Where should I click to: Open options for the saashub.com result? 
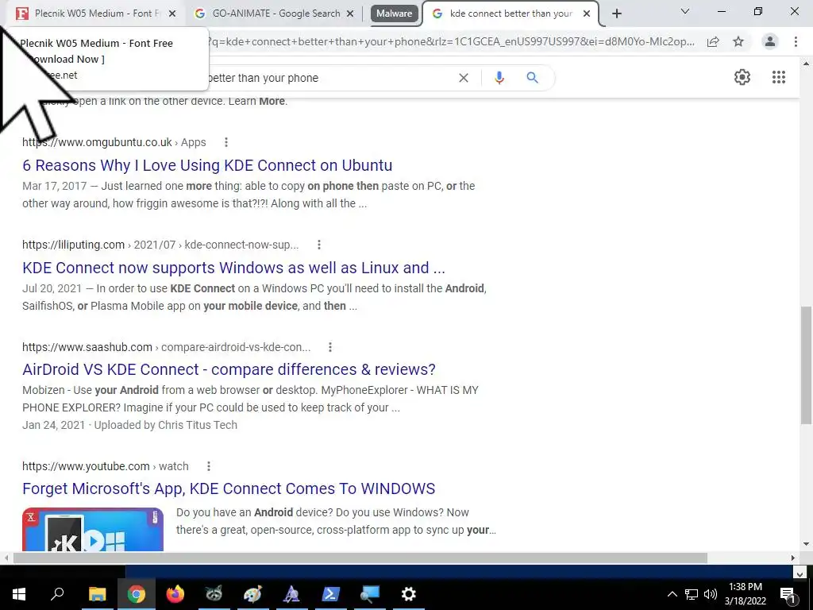click(x=330, y=347)
